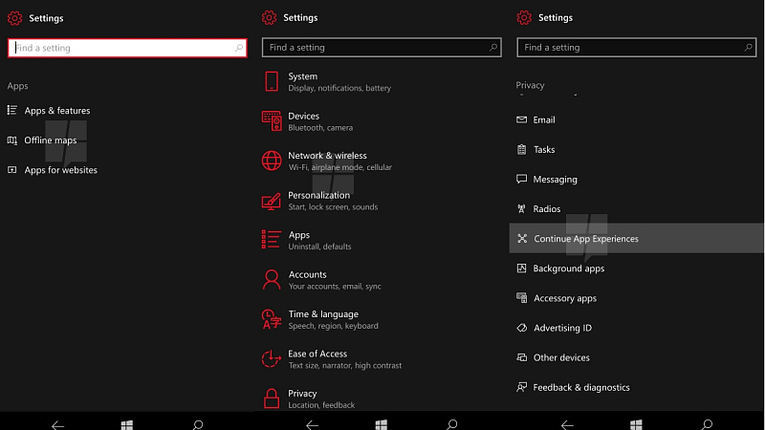765x430 pixels.
Task: Click 'Speech, region, keyboard' subtitle
Action: point(333,326)
